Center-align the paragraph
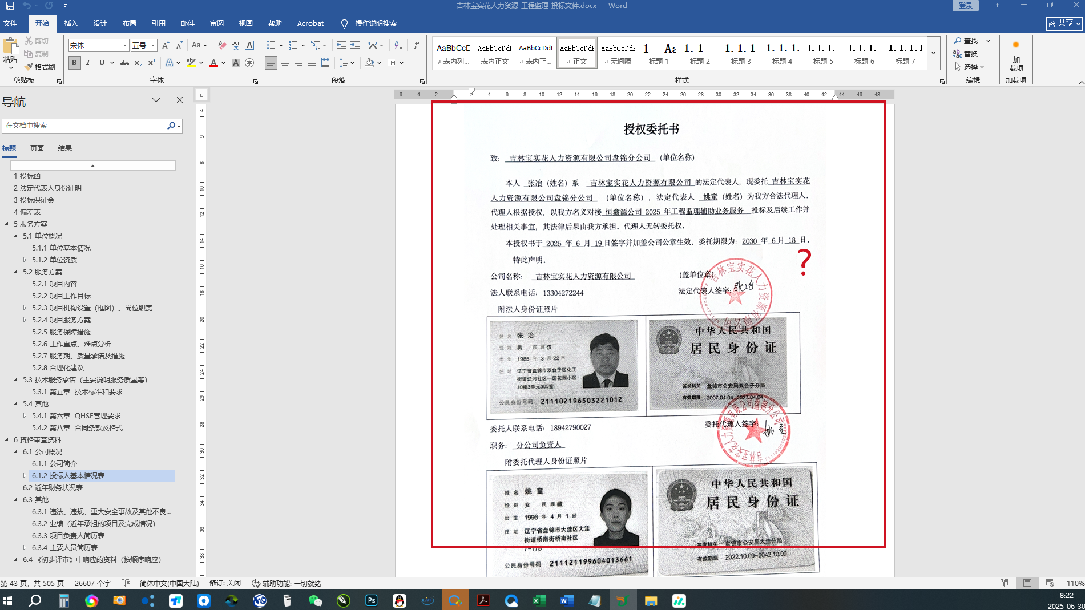This screenshot has height=610, width=1085. pos(284,63)
